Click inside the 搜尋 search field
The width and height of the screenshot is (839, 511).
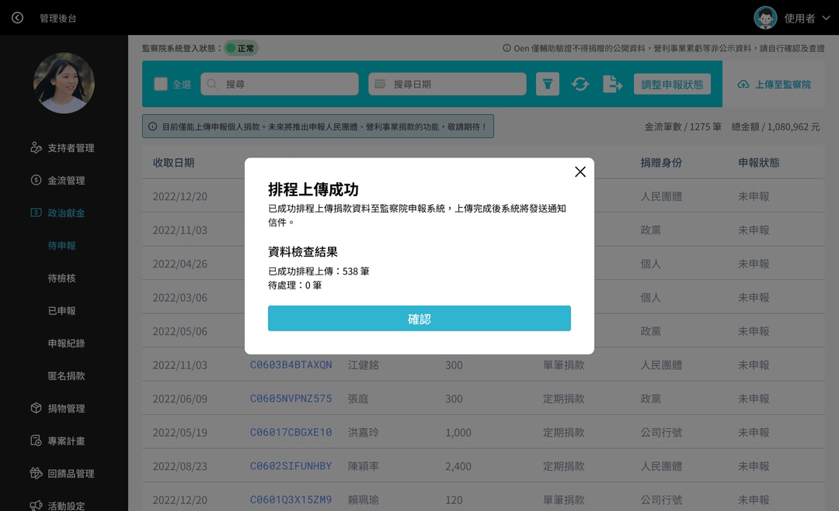tap(280, 83)
